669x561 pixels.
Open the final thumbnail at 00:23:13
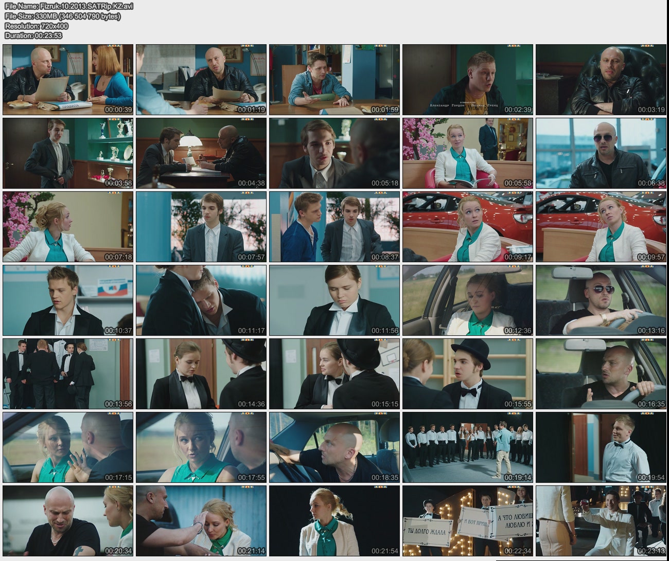point(601,521)
